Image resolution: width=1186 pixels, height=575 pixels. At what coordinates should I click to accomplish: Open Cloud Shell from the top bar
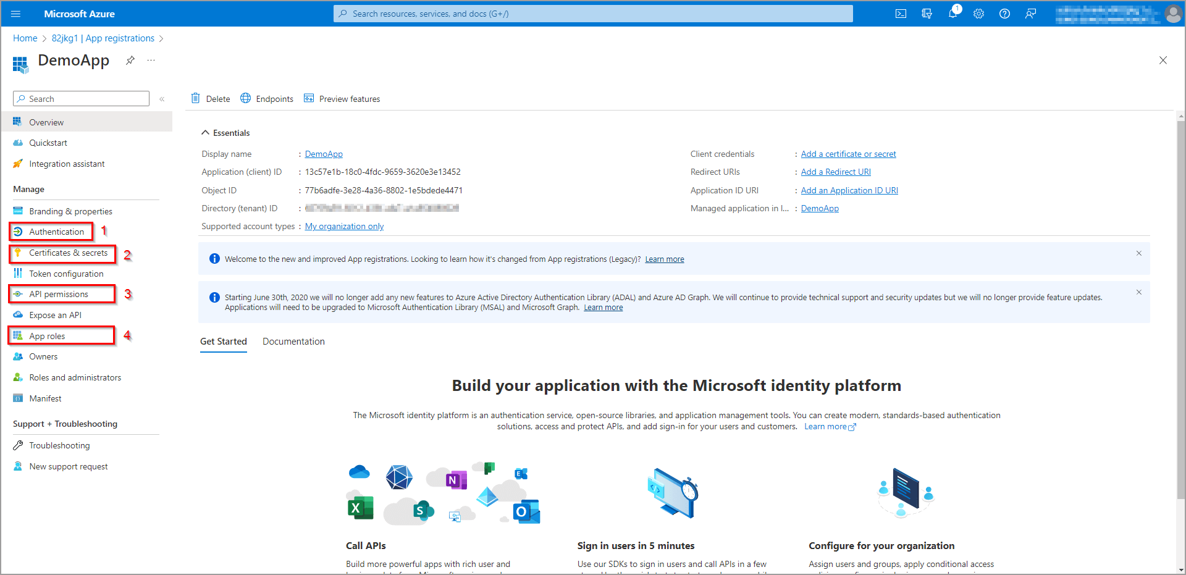point(901,14)
